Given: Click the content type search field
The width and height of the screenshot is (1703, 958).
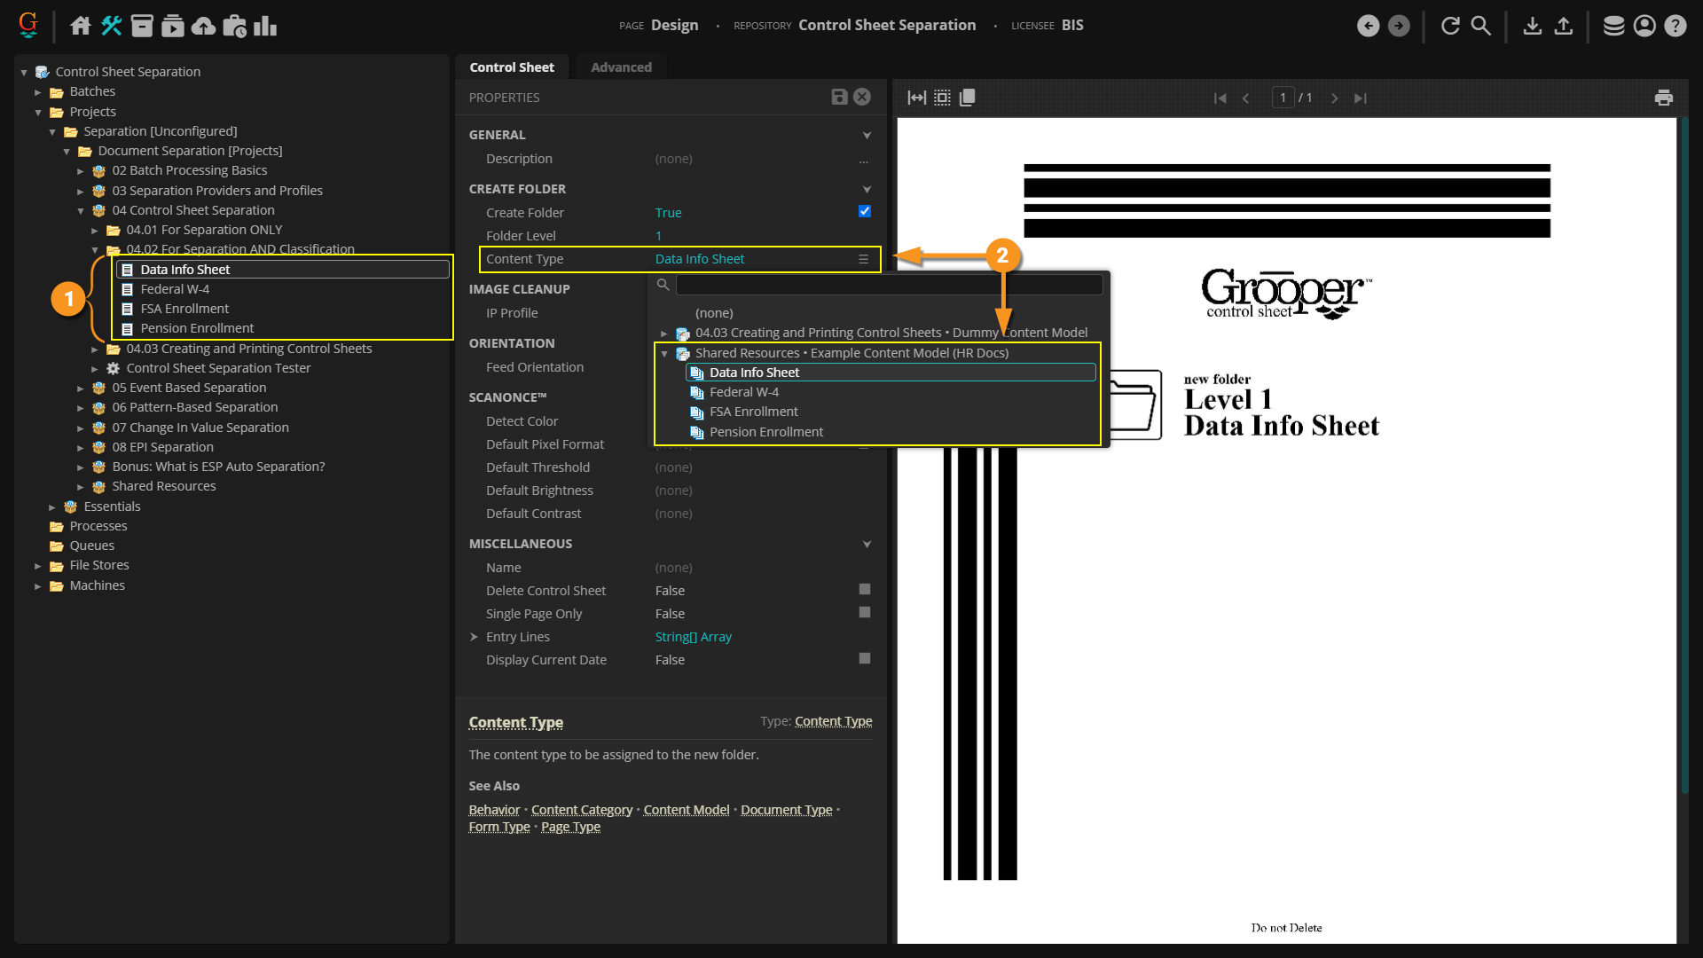Looking at the screenshot, I should point(889,285).
